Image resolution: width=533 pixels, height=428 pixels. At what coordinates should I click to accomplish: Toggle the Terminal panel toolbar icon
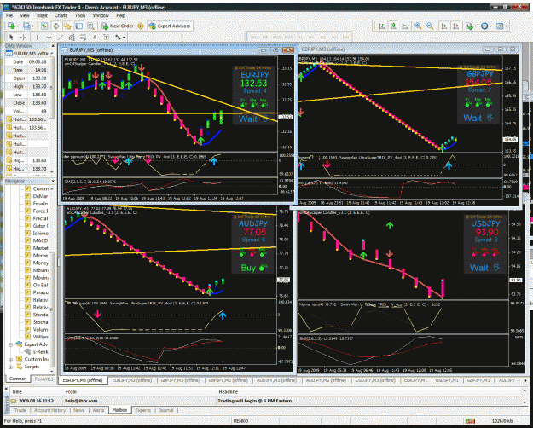(x=78, y=26)
